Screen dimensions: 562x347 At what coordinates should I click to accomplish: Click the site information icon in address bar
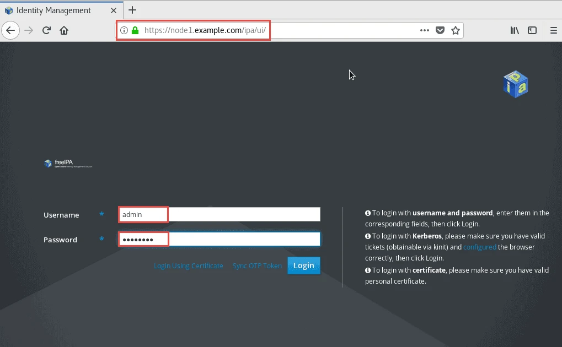[x=124, y=30]
